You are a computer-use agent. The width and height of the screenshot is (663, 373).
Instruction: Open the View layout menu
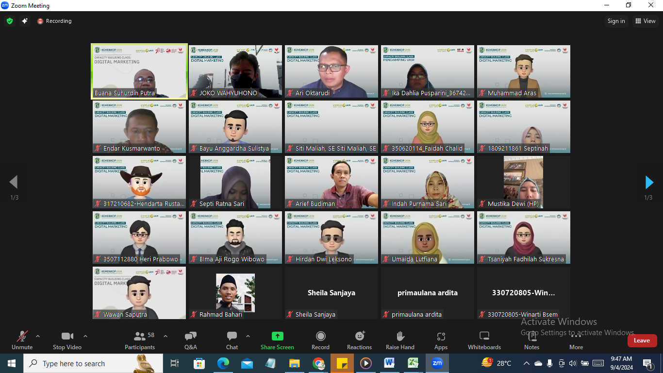pyautogui.click(x=646, y=21)
